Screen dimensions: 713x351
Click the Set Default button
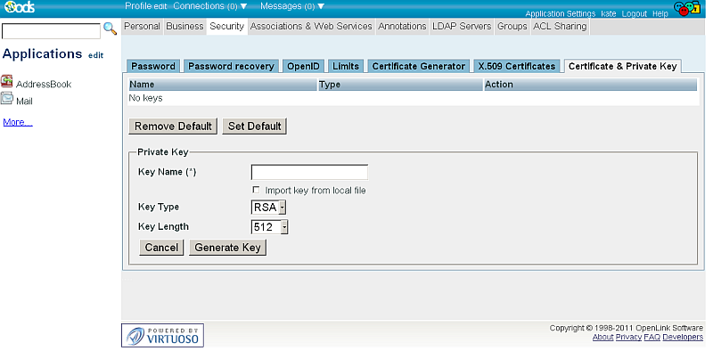(x=255, y=127)
